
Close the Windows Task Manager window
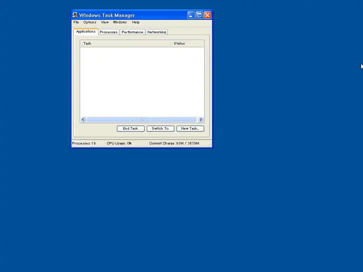208,15
